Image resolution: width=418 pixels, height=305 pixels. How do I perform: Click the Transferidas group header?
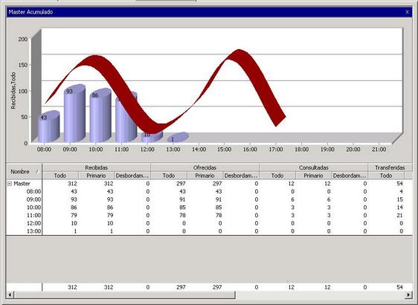[390, 167]
